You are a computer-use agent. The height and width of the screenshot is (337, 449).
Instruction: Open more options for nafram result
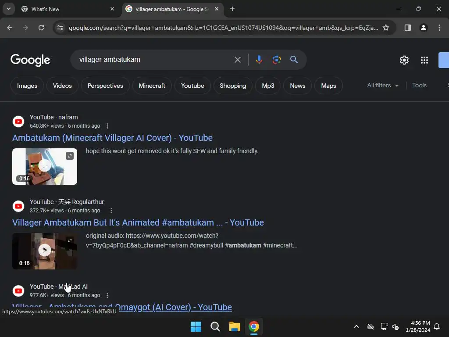pos(107,126)
